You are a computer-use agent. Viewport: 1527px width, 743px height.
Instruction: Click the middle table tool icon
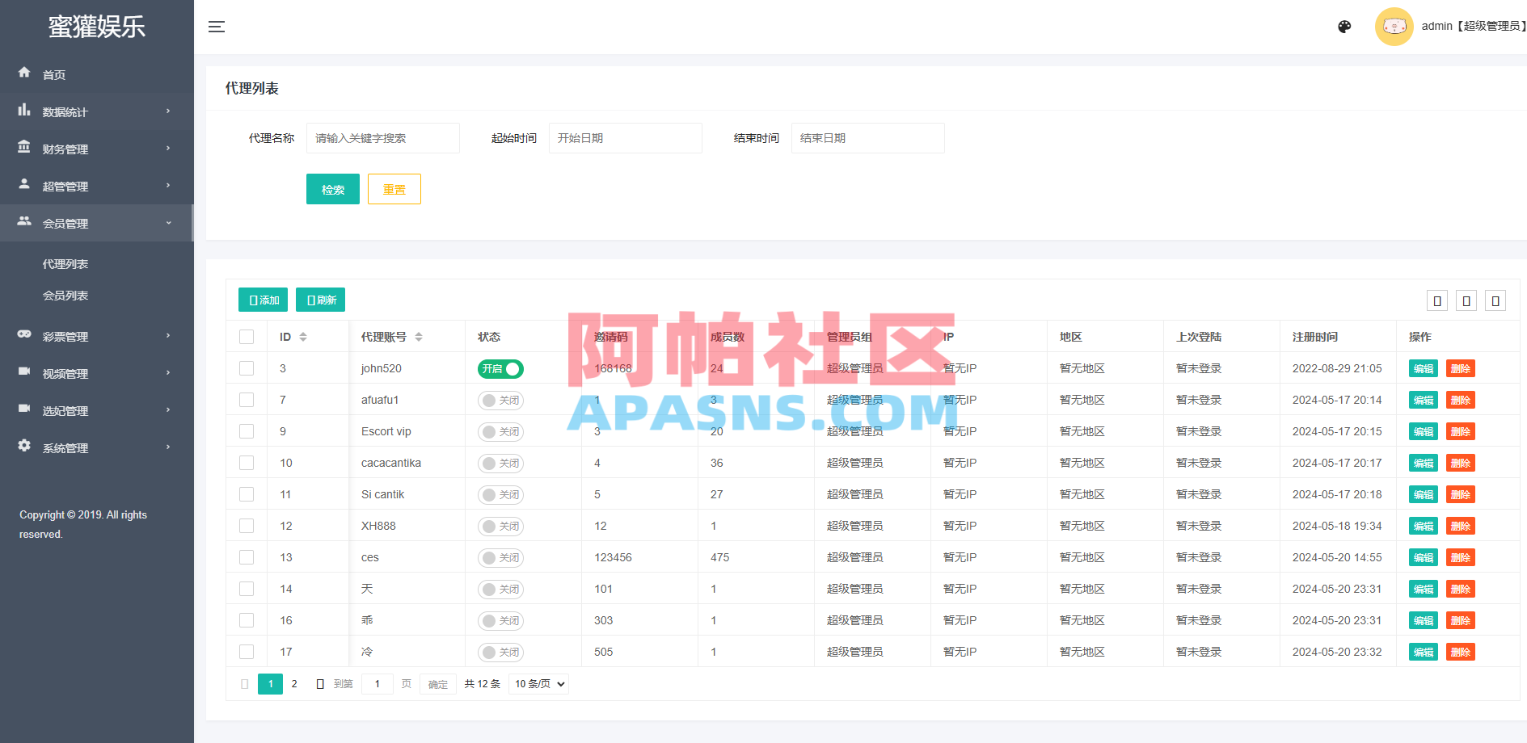tap(1466, 300)
